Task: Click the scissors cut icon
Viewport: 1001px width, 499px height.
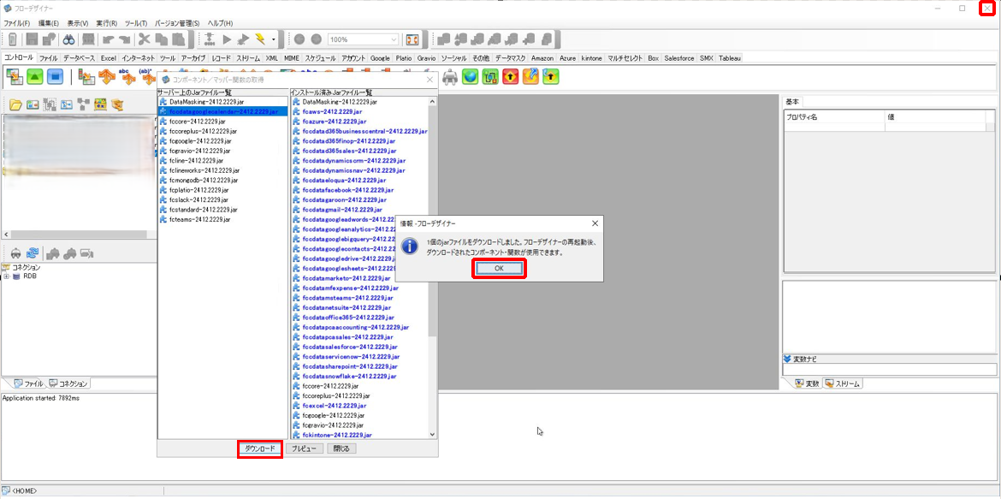Action: tap(144, 39)
